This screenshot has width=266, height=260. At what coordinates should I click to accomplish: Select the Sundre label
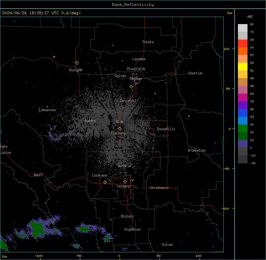90,121
